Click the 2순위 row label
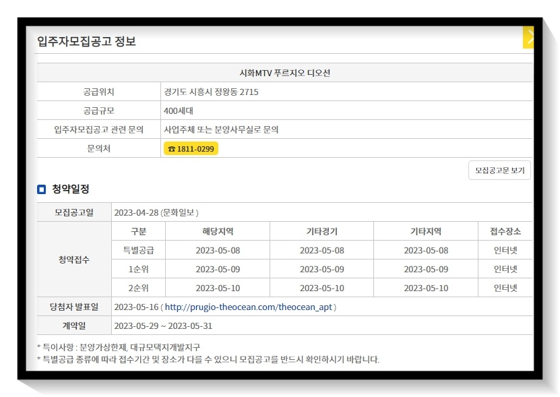The image size is (560, 397). point(139,288)
